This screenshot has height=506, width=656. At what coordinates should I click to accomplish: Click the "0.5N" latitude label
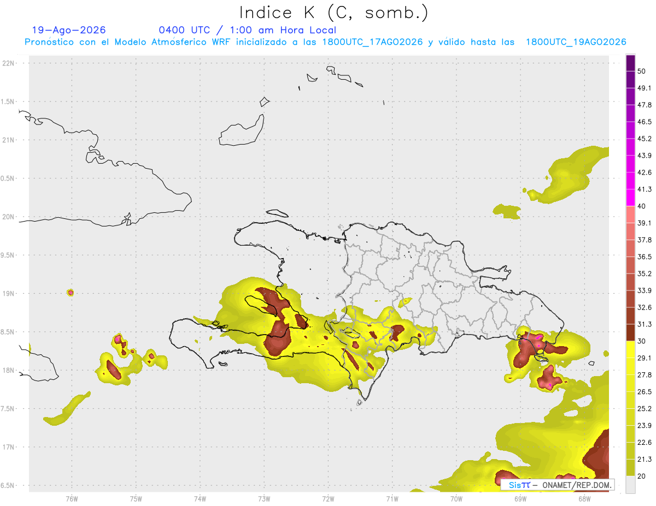pyautogui.click(x=7, y=178)
